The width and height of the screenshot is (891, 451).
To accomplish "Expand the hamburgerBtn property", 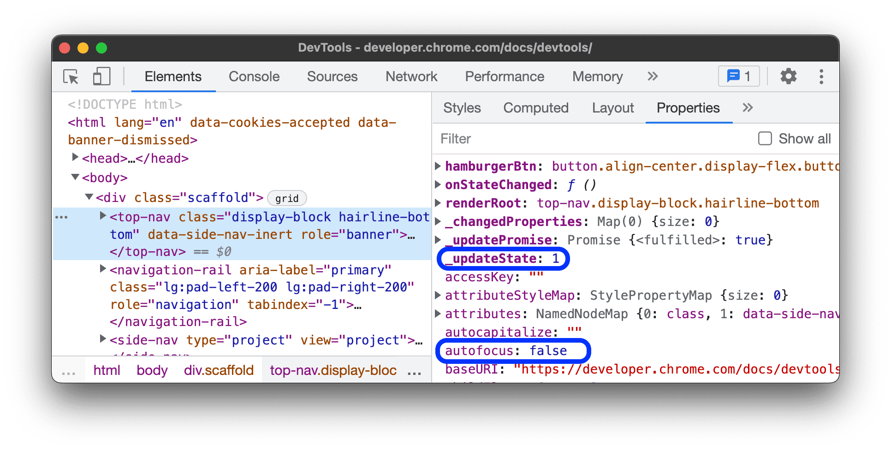I will pyautogui.click(x=438, y=166).
